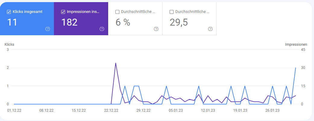Select the 26.01.23 date on x-axis
This screenshot has width=314, height=121.
[272, 110]
